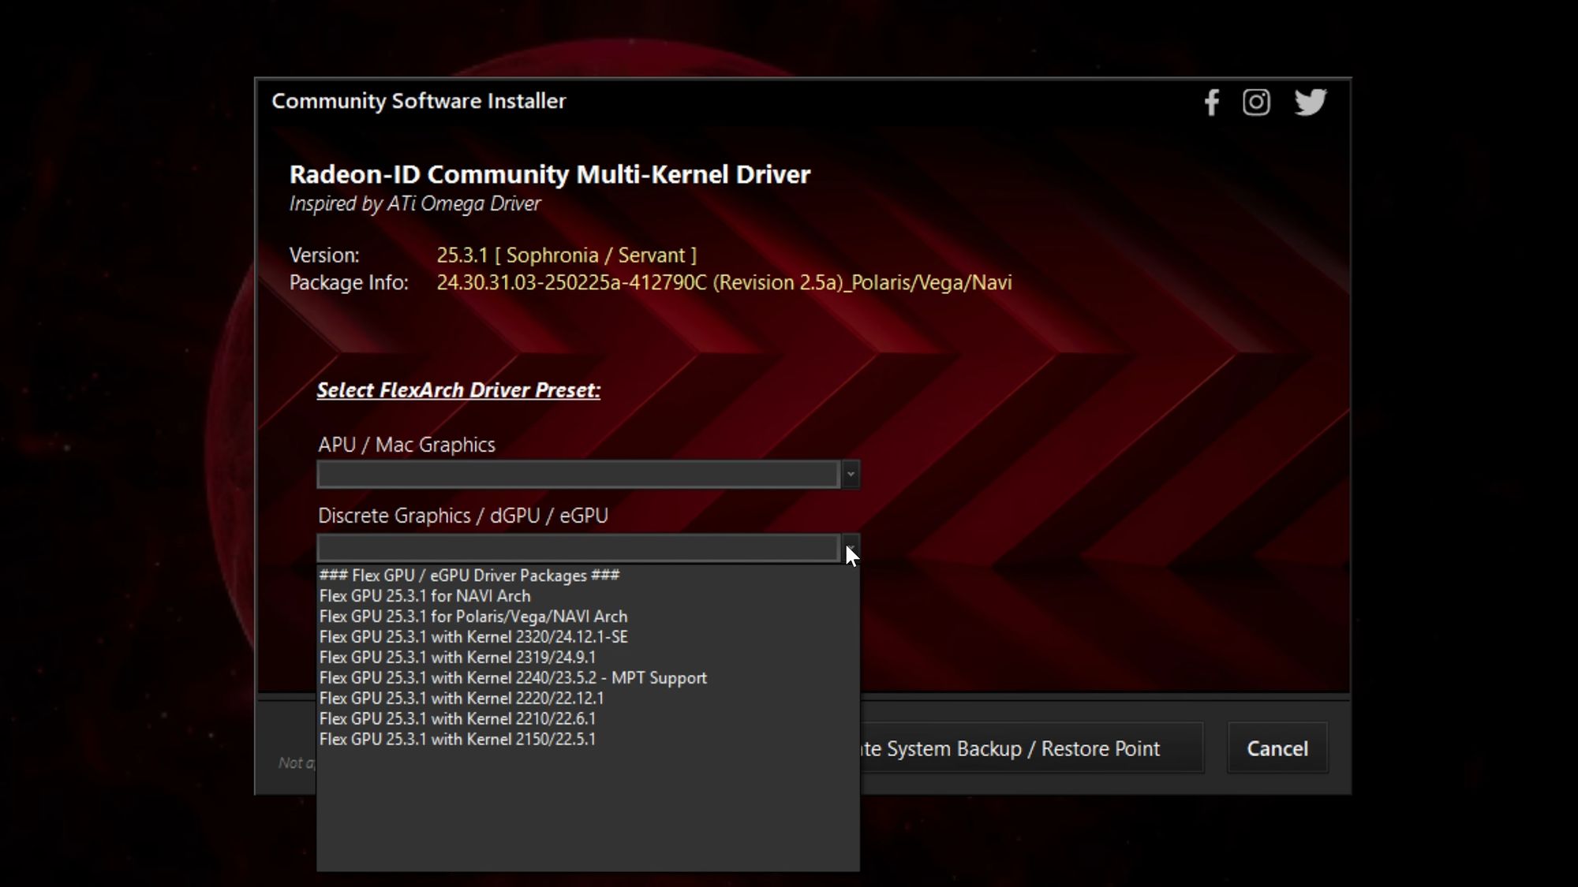Click the APU / Mac Graphics combo box field
1578x887 pixels.
(578, 475)
